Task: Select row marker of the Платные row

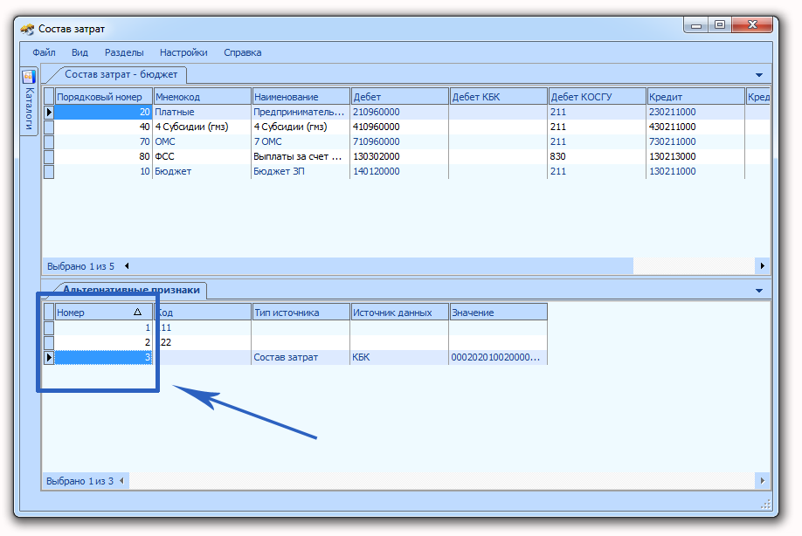Action: click(49, 112)
